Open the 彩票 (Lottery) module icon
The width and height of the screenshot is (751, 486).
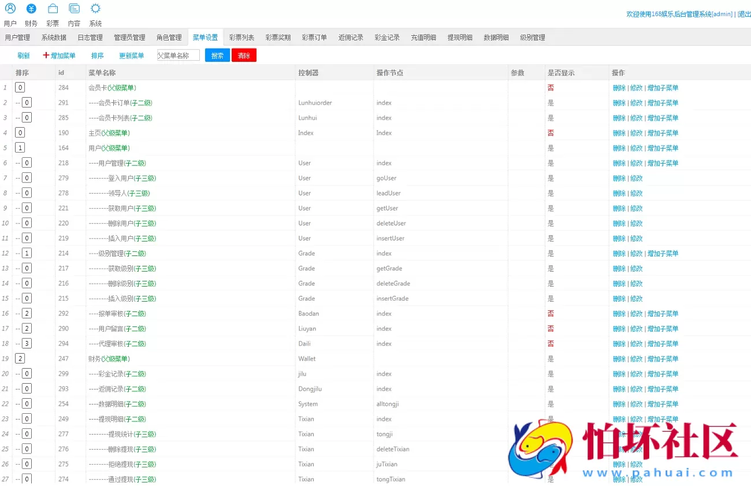53,8
